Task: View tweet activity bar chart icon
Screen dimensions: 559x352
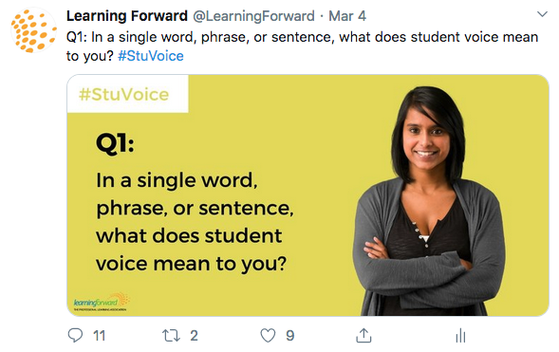Action: pyautogui.click(x=460, y=335)
